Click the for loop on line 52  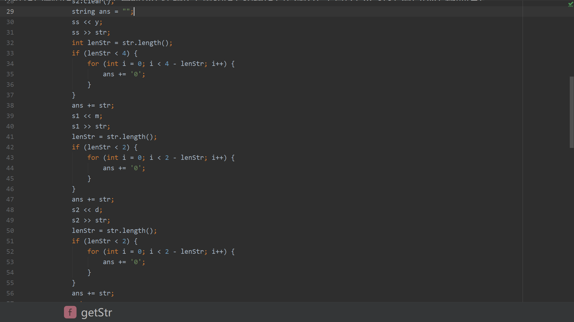[x=161, y=252]
